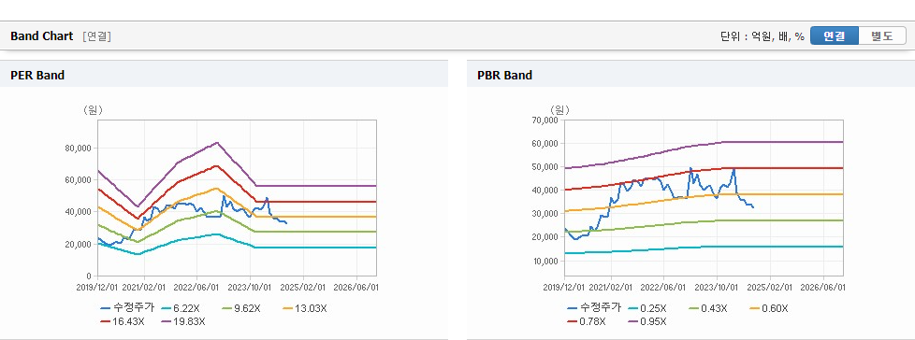
Task: Click the PBR Band panel heading
Action: coord(505,75)
